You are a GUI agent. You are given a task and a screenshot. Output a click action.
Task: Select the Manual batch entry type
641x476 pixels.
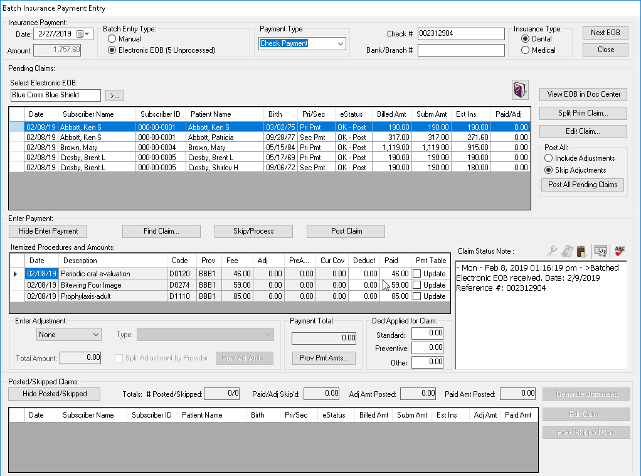tap(112, 39)
